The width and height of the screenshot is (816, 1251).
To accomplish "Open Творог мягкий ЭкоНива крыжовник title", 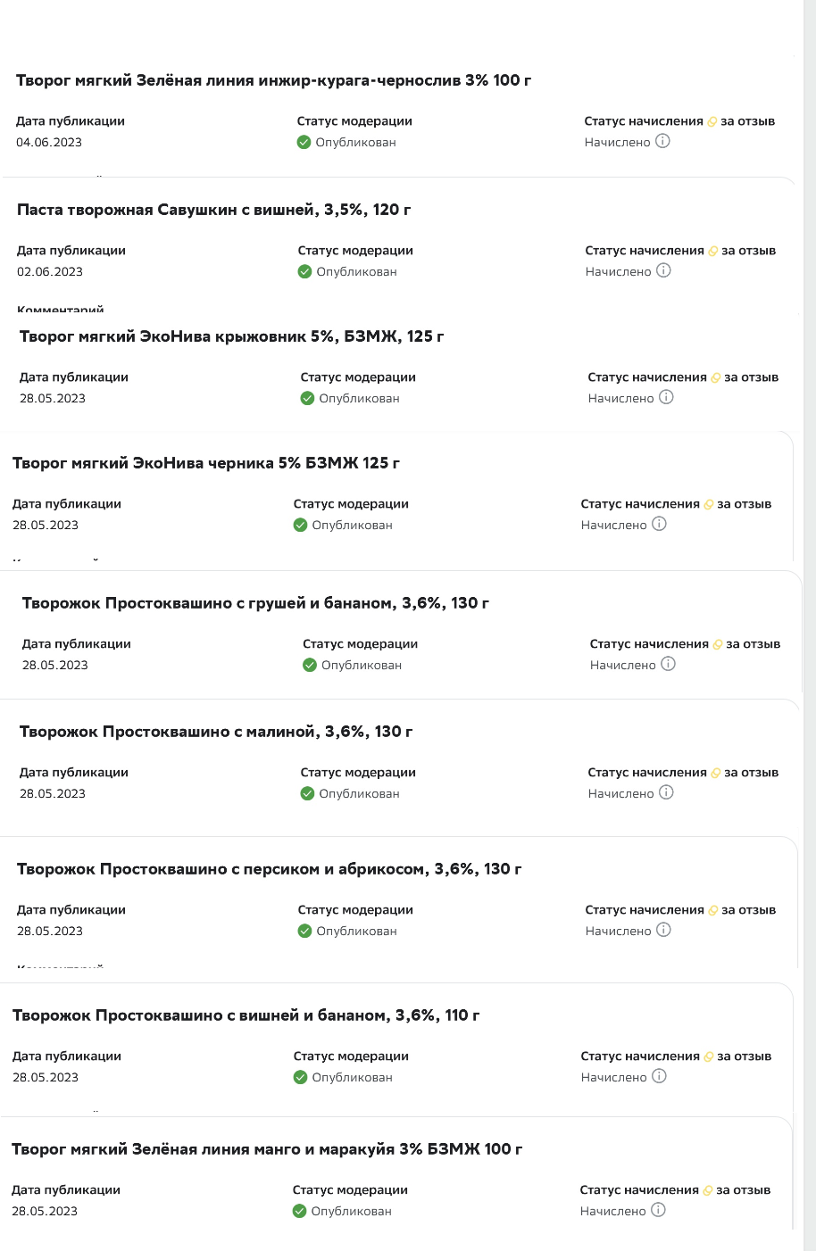I will (x=231, y=336).
